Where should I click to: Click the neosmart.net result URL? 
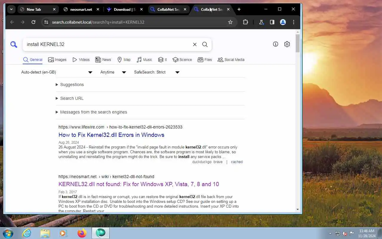pyautogui.click(x=106, y=177)
